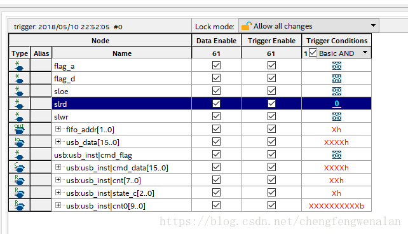Toggle Data Enable for slwr

coord(216,116)
